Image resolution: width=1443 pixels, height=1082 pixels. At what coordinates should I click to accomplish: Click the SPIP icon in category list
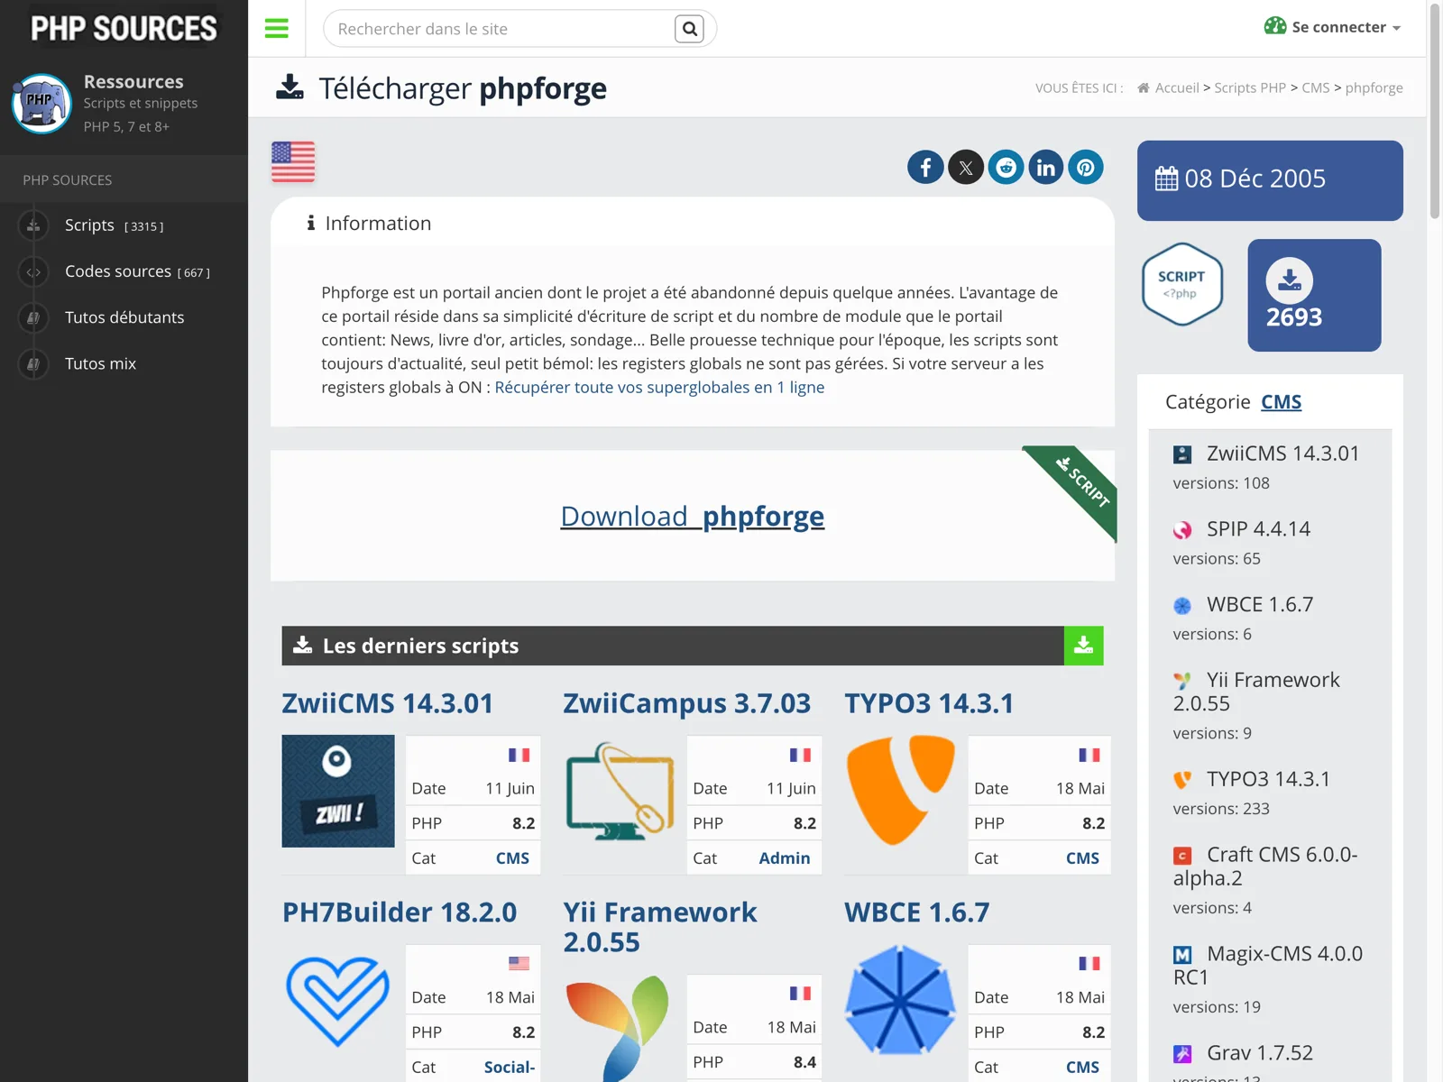tap(1182, 530)
